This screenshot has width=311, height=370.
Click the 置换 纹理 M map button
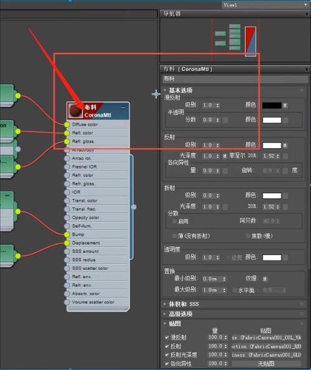click(265, 279)
